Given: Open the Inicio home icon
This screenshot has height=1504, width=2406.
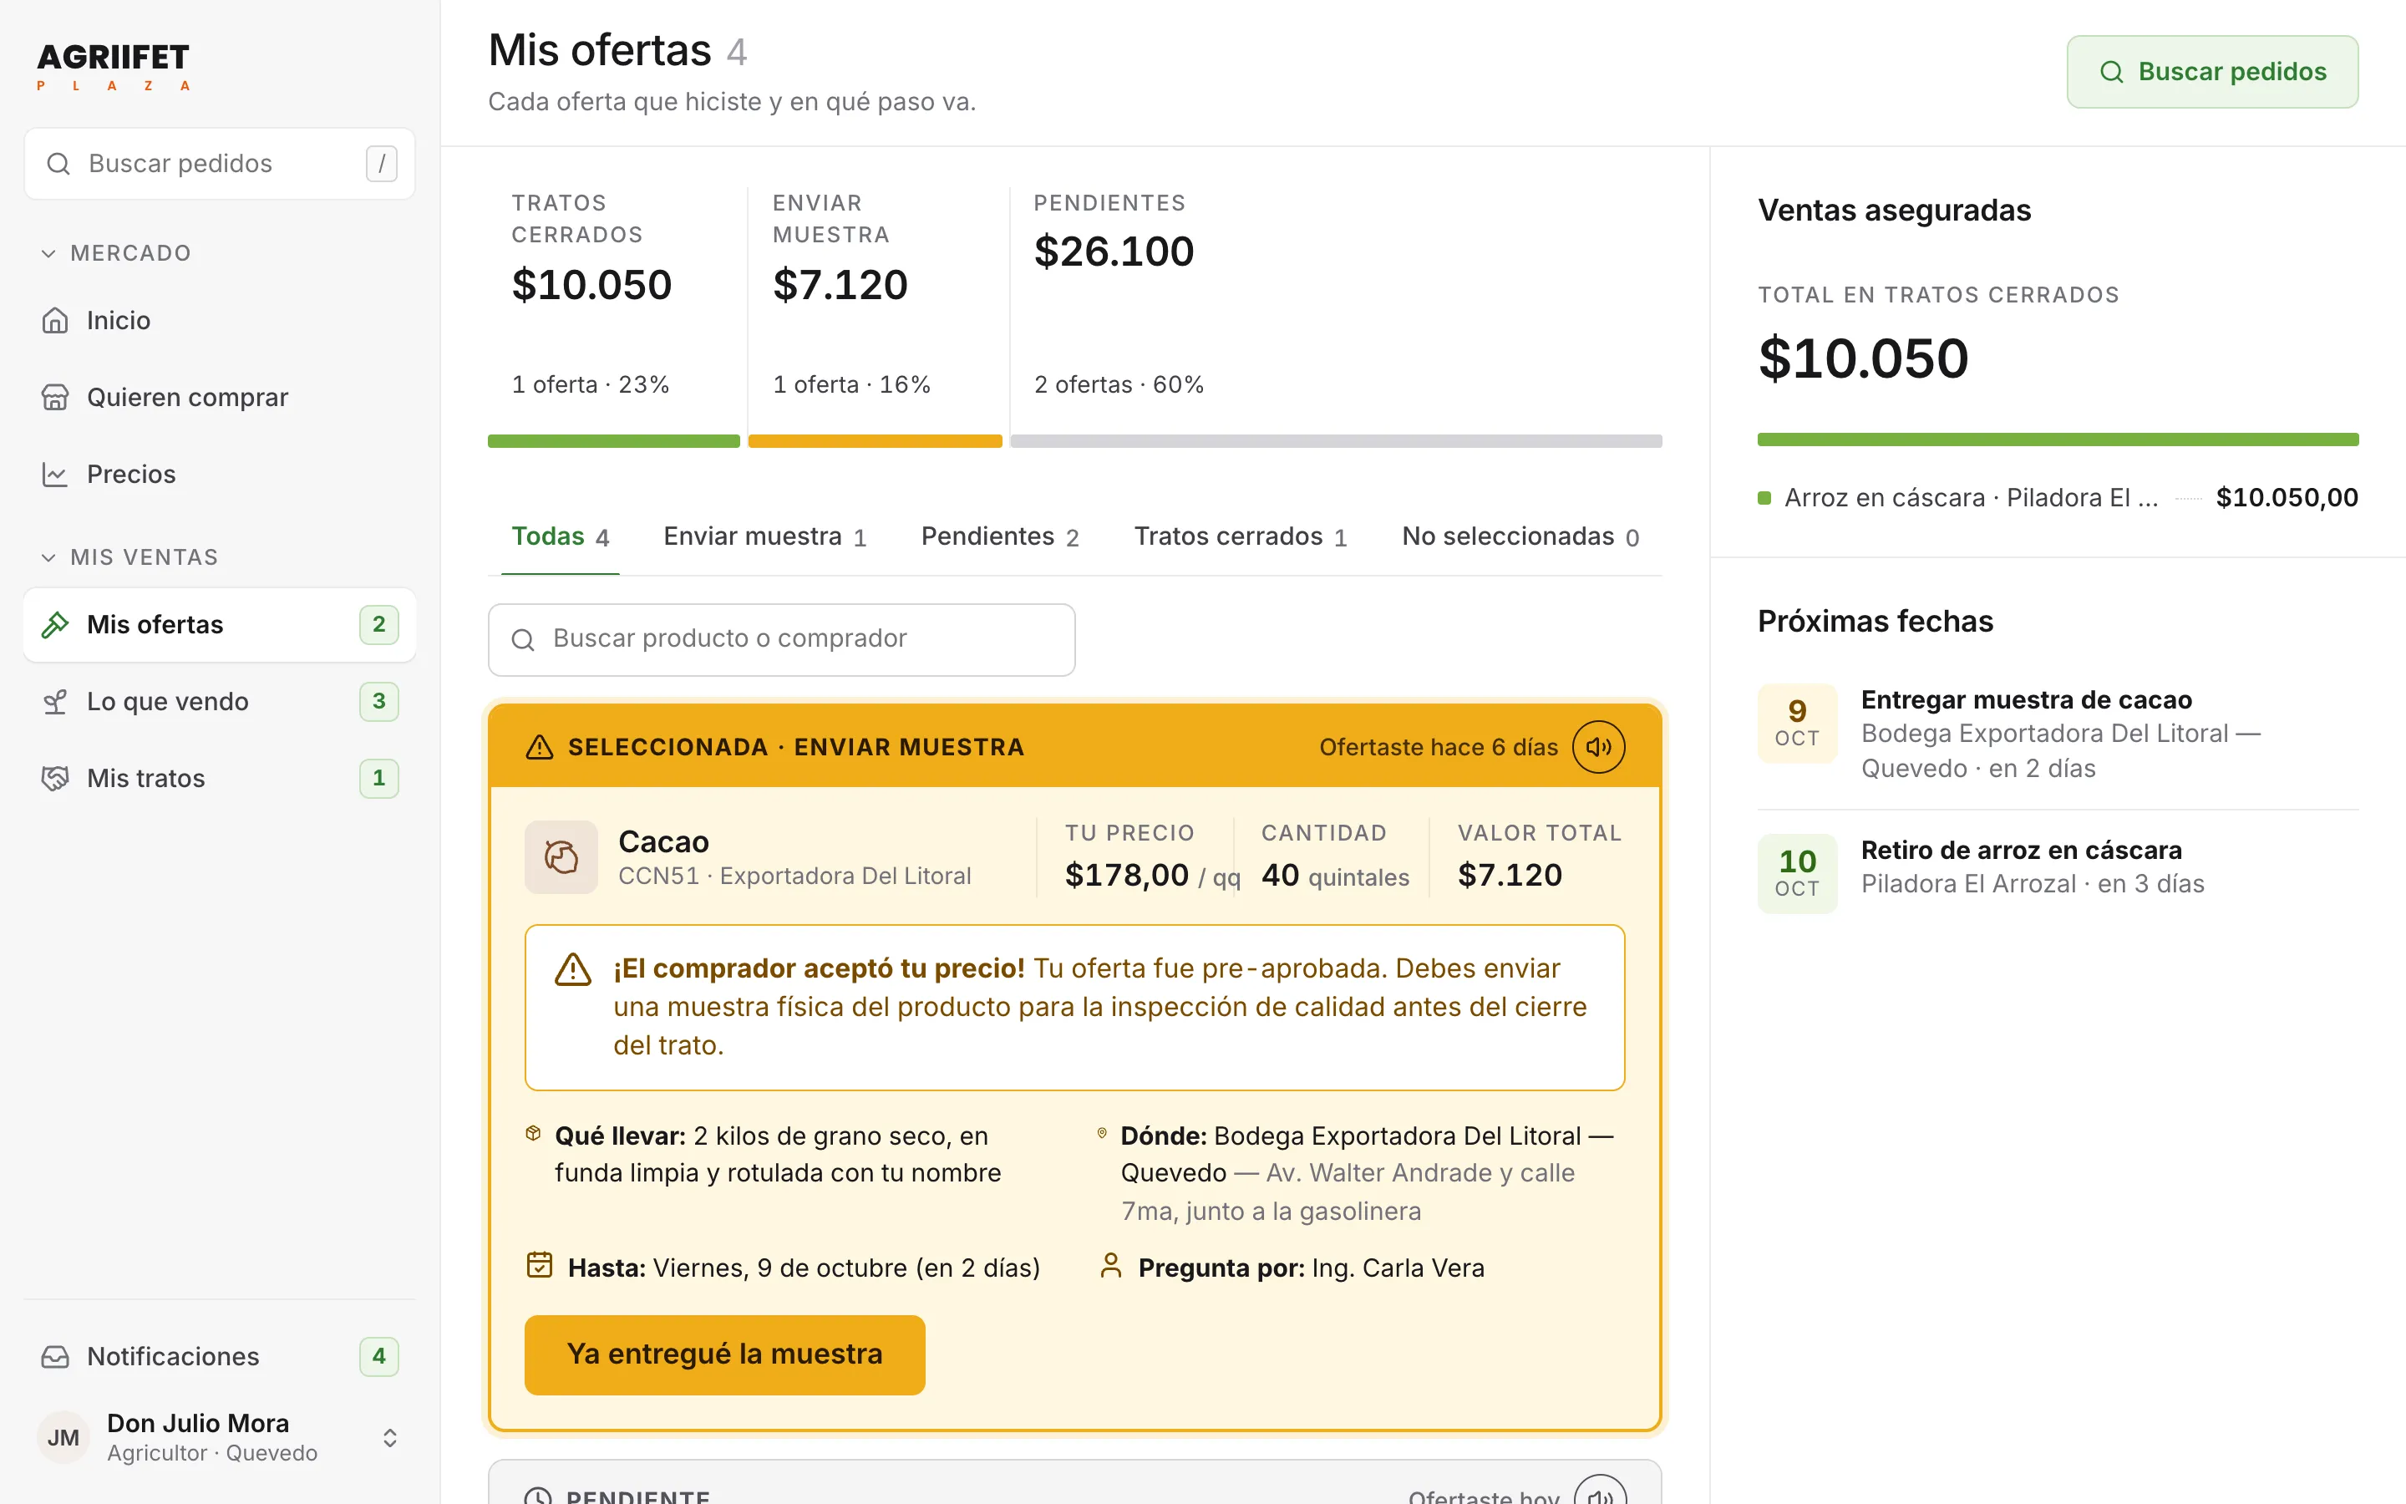Looking at the screenshot, I should (x=56, y=320).
